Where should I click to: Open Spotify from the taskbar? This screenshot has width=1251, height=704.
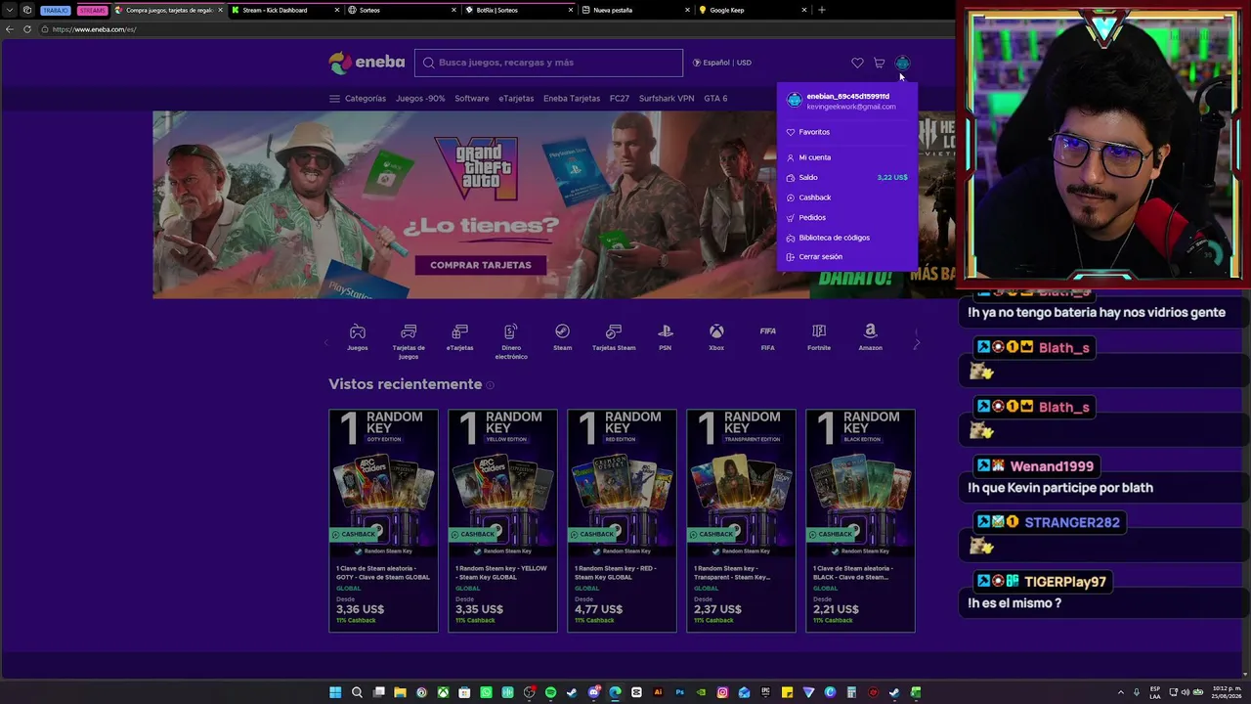550,692
